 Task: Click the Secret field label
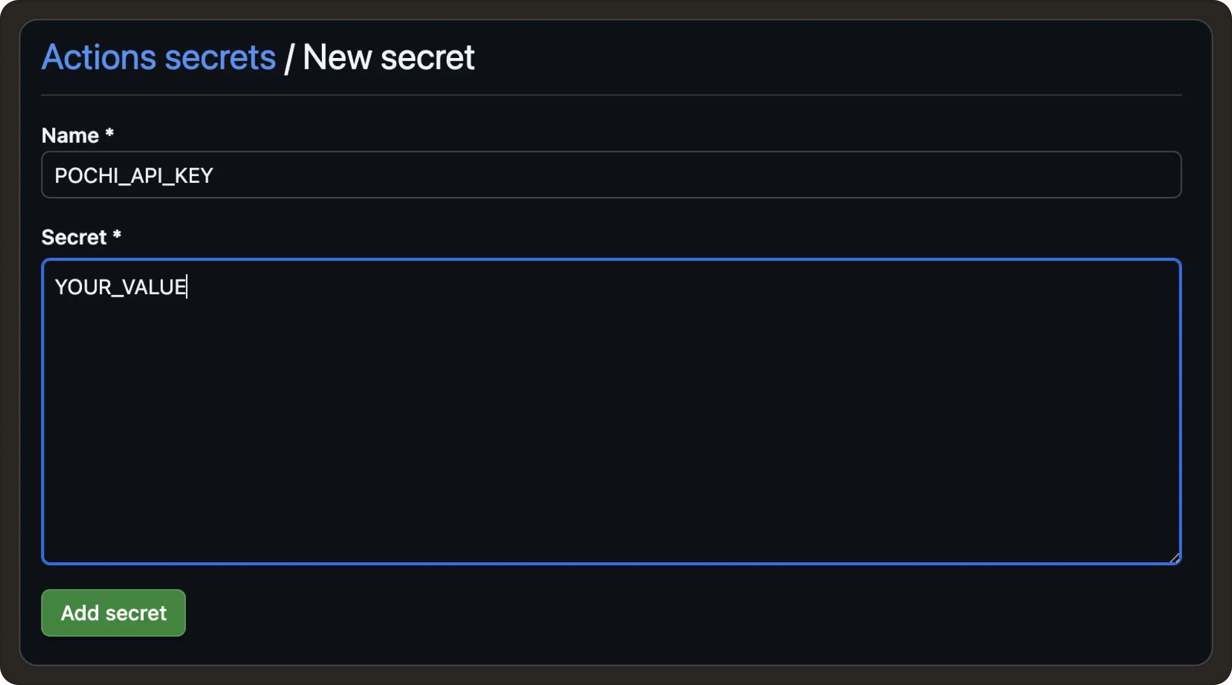74,237
